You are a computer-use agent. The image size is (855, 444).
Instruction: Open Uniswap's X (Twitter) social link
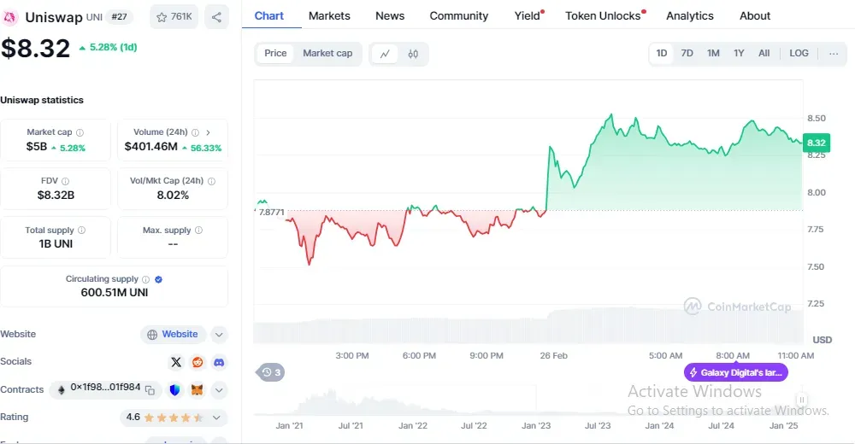[x=176, y=362]
